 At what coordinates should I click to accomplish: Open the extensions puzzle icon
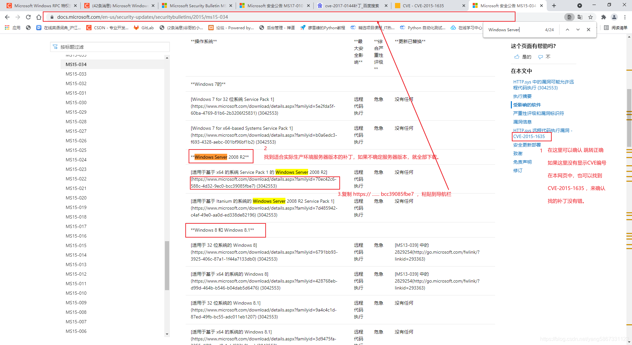click(603, 17)
